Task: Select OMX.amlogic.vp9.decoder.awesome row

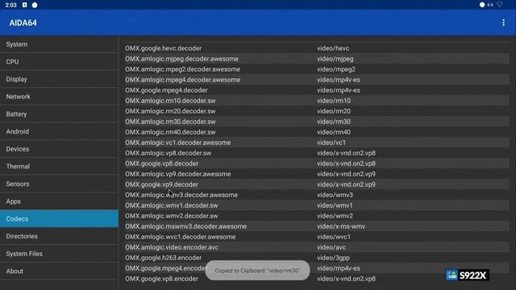Action: [317, 174]
